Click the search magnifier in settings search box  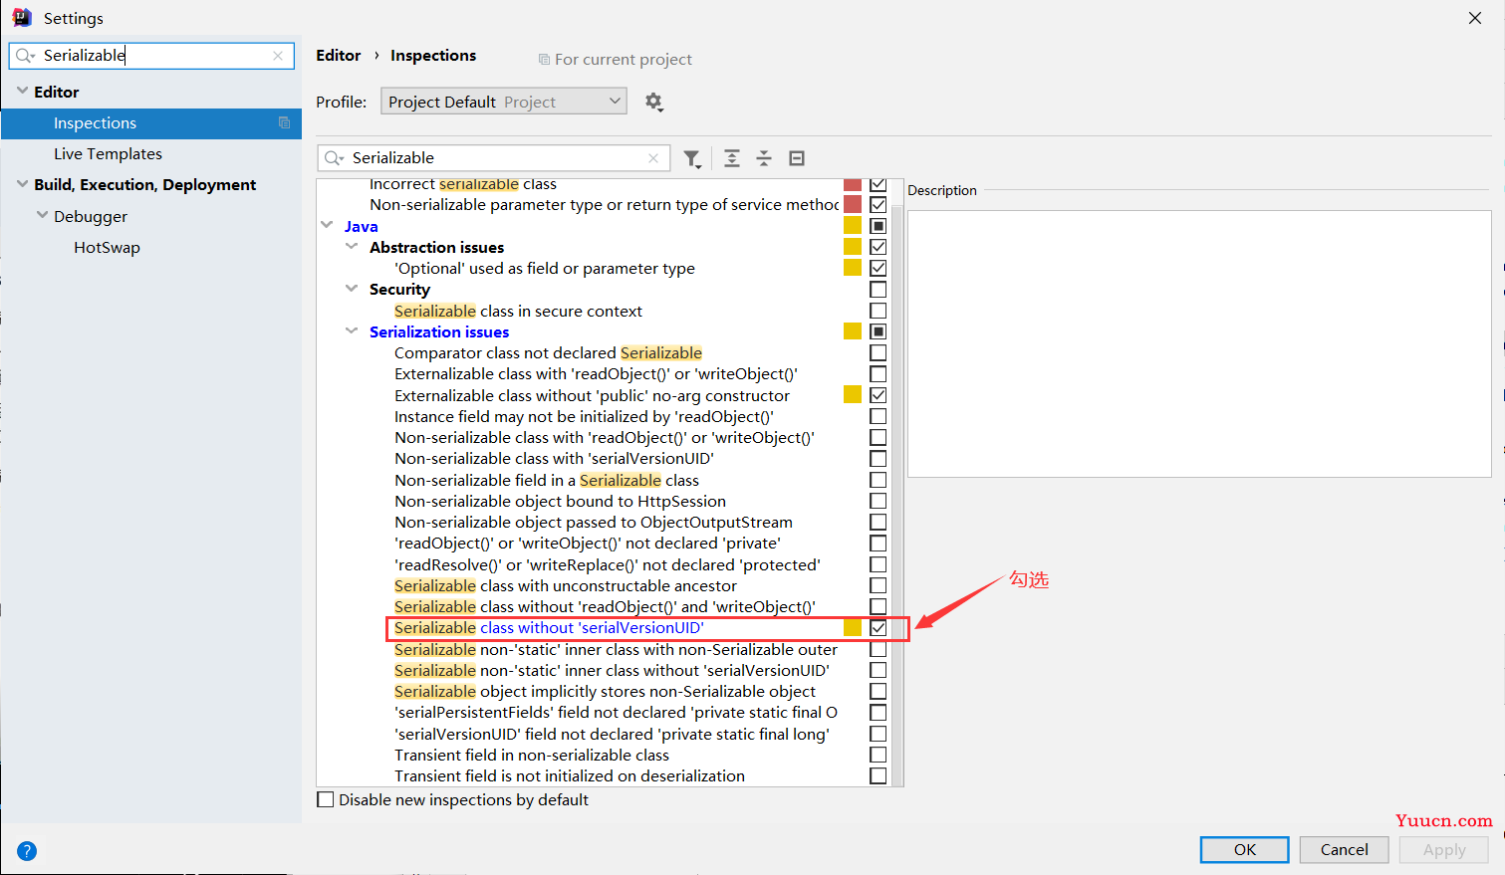pos(25,56)
